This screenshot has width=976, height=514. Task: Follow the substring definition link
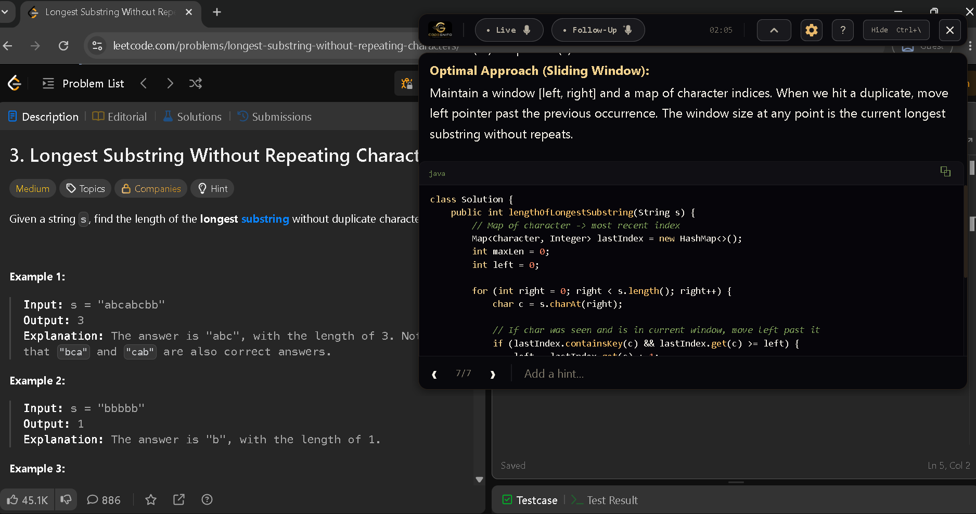pos(265,219)
